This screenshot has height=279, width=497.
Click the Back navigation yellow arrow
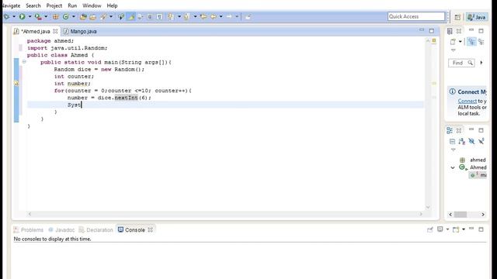click(x=214, y=16)
